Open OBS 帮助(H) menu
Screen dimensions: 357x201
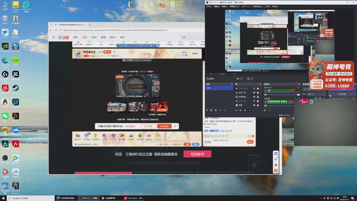click(275, 6)
